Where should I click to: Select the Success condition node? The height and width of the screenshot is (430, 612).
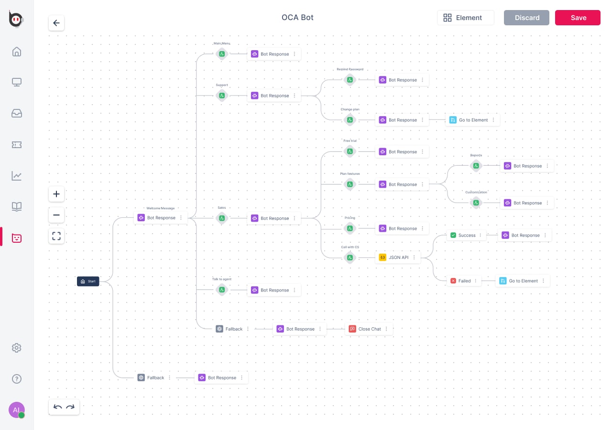(463, 236)
